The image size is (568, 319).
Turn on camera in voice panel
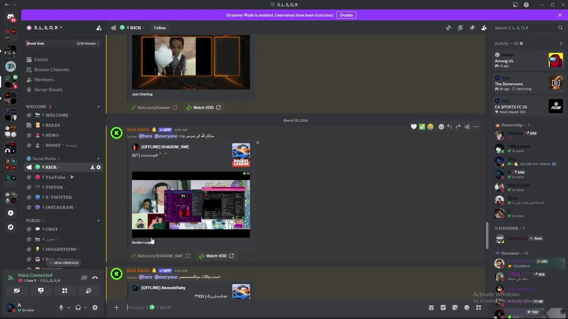(x=17, y=291)
